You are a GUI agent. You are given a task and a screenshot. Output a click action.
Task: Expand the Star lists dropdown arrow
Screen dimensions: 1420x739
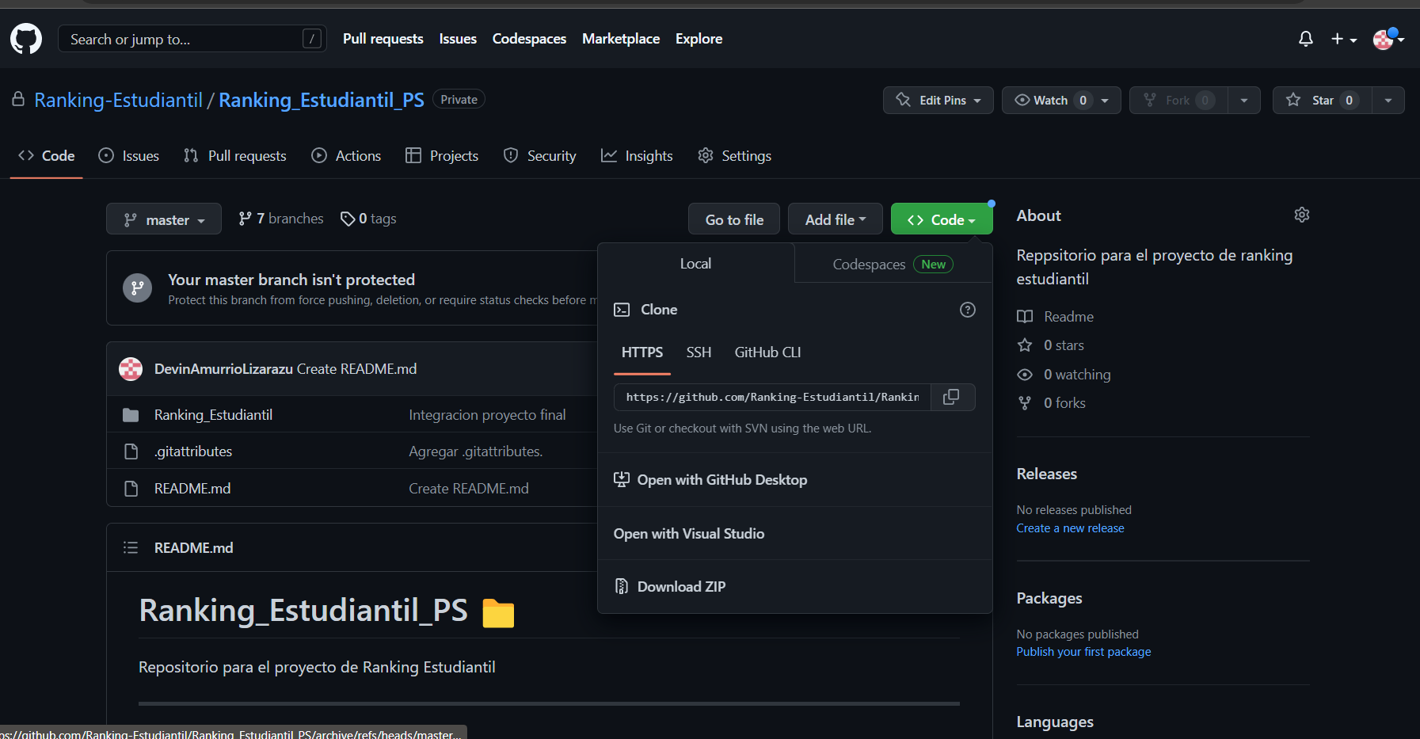tap(1388, 101)
